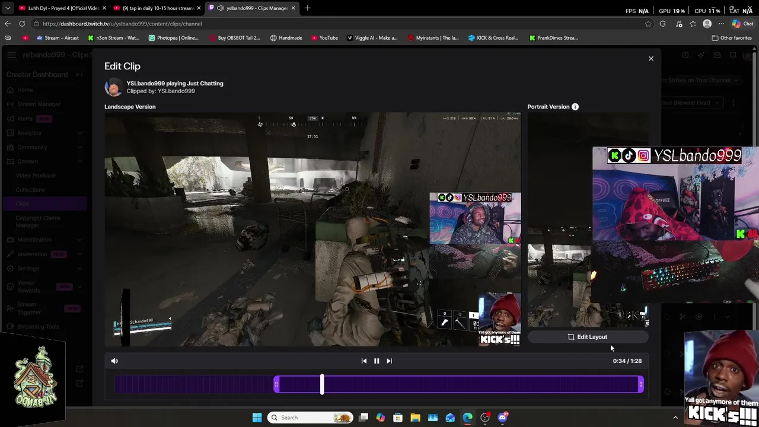Launch Copilot from taskbar

click(x=381, y=418)
